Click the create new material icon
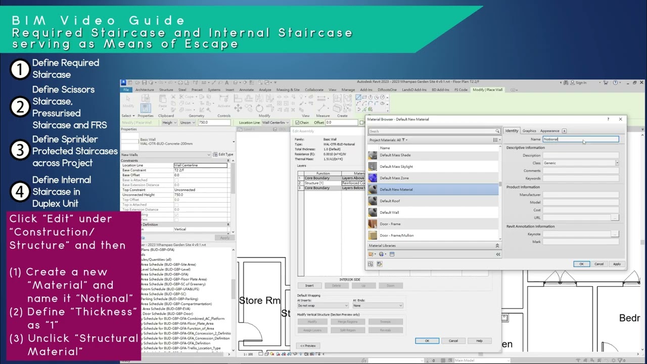Image resolution: width=647 pixels, height=364 pixels. click(383, 254)
